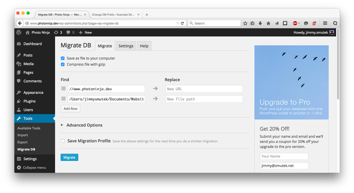Uncheck Save as file to your computer

[x=63, y=58]
